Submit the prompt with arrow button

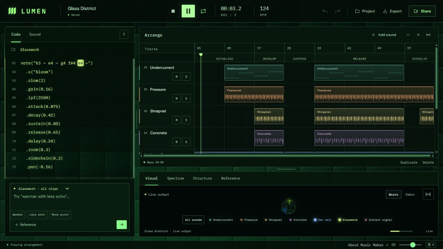click(x=121, y=224)
